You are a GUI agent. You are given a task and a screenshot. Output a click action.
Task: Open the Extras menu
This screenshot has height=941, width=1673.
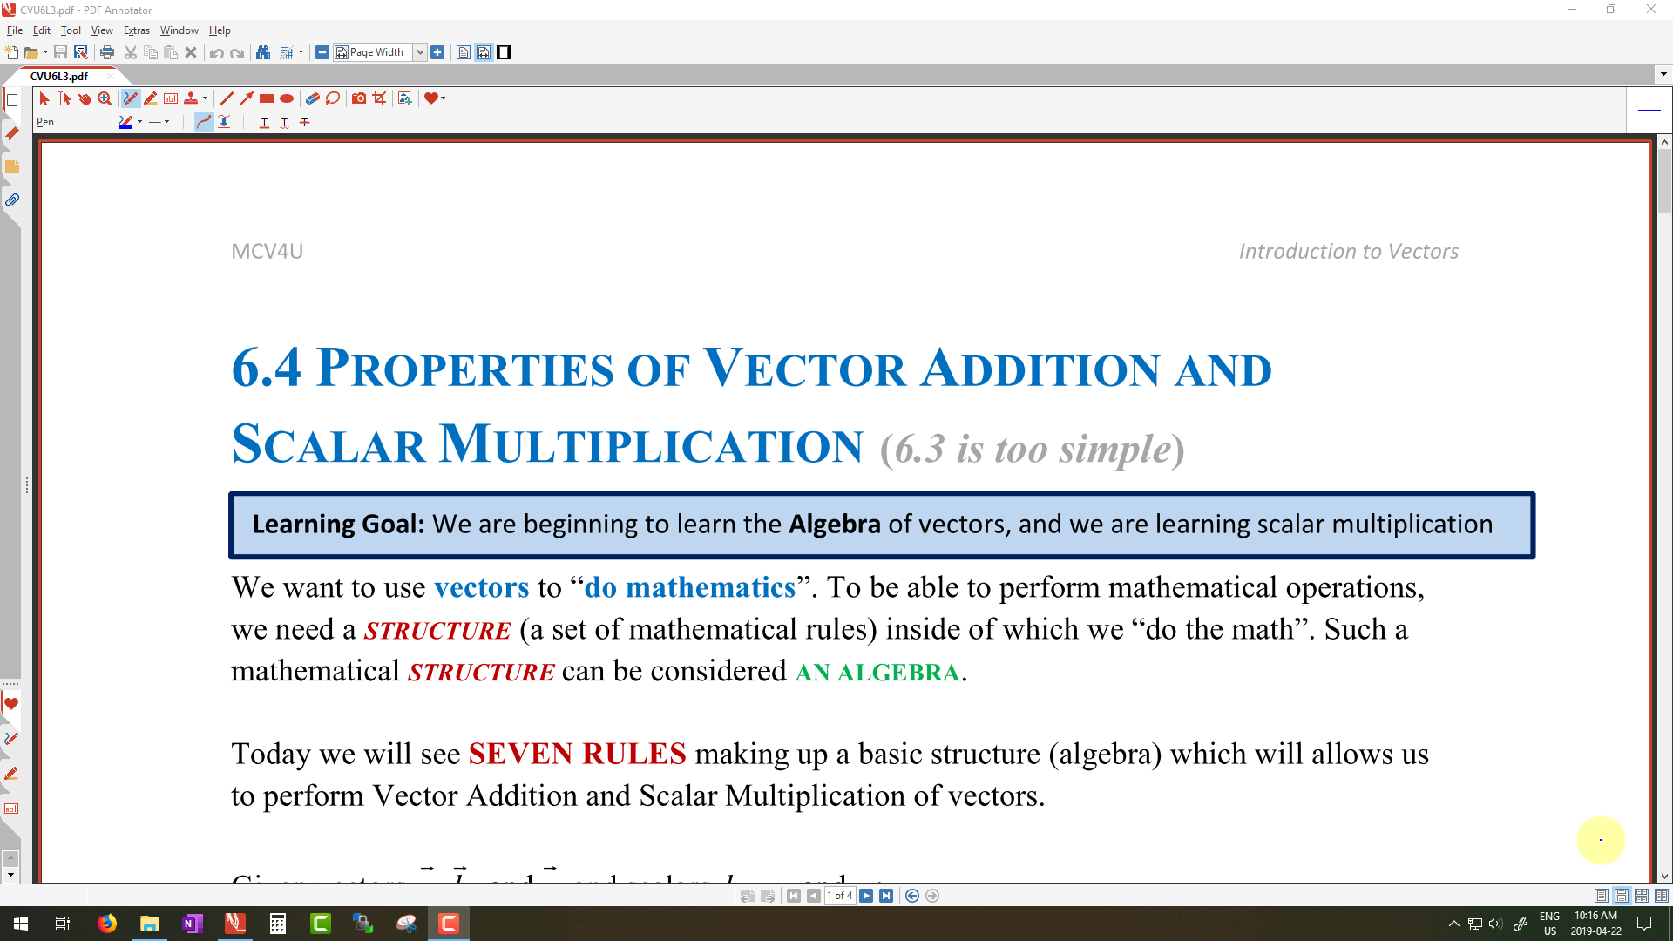point(136,30)
